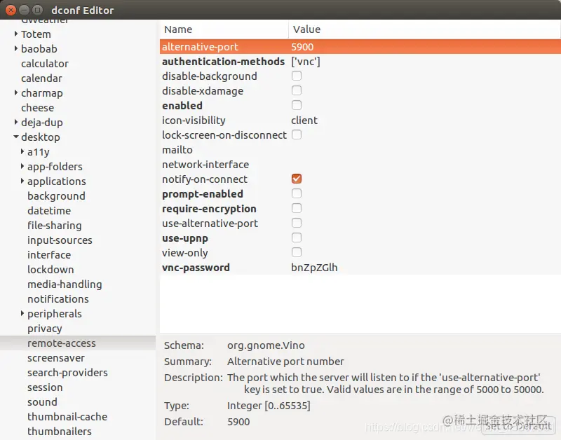
Task: Select lockdown in the tree
Action: point(50,270)
